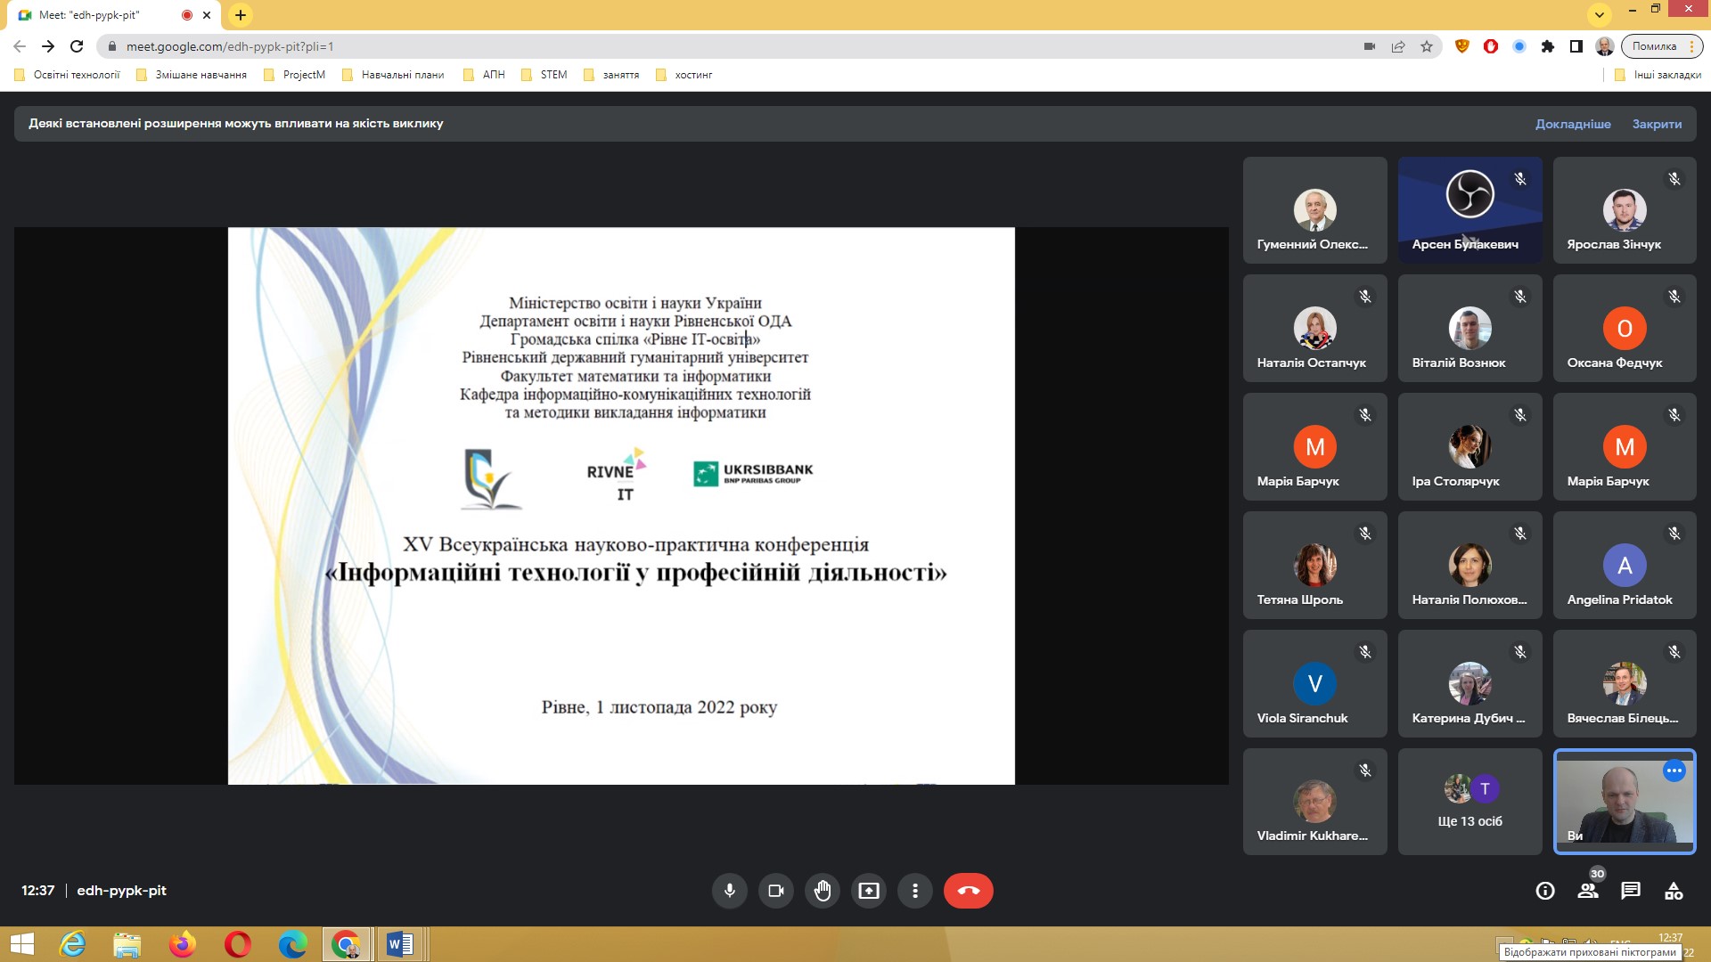Open the meeting details info icon
Screen dimensions: 1711x962
1545,891
